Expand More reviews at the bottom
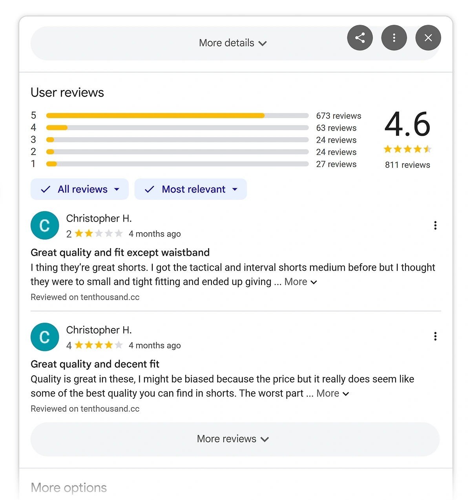 click(x=233, y=439)
